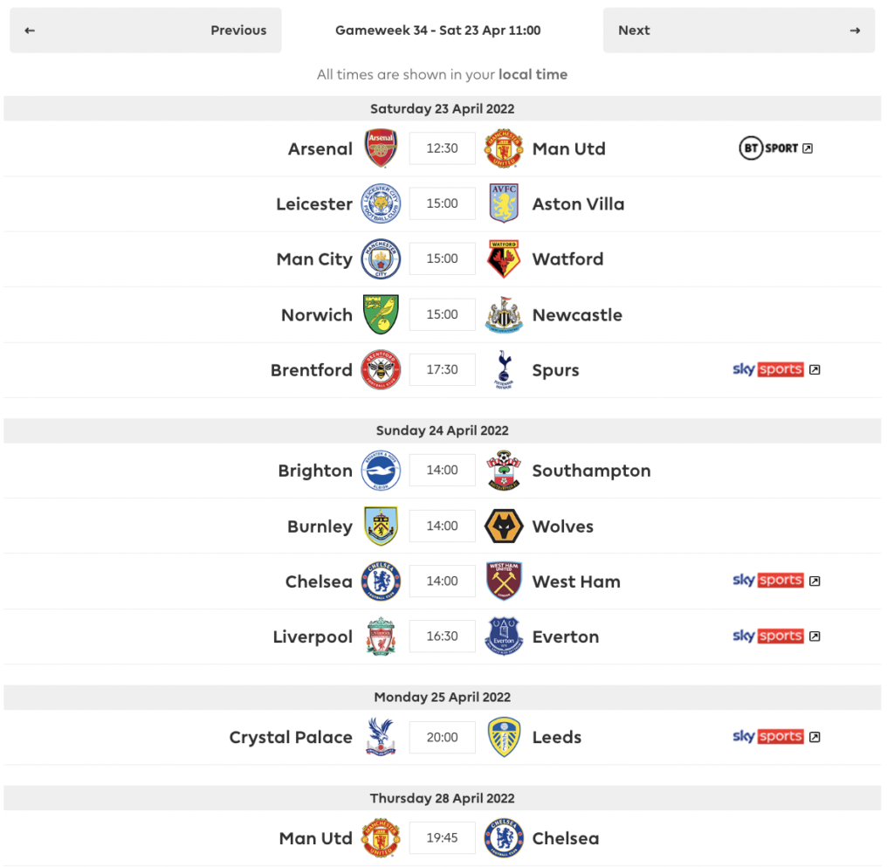This screenshot has width=894, height=867.
Task: Go to the Previous gameweek
Action: coord(145,30)
